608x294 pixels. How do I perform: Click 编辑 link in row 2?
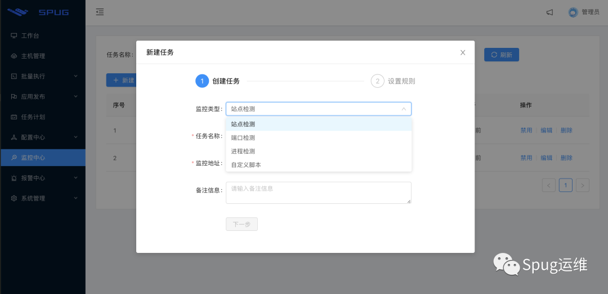(x=546, y=158)
